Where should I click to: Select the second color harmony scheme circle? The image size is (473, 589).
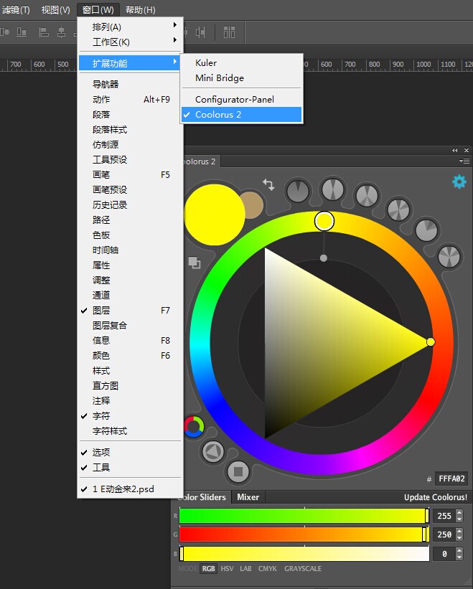333,189
